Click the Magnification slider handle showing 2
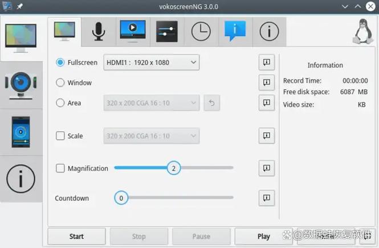 tap(174, 168)
